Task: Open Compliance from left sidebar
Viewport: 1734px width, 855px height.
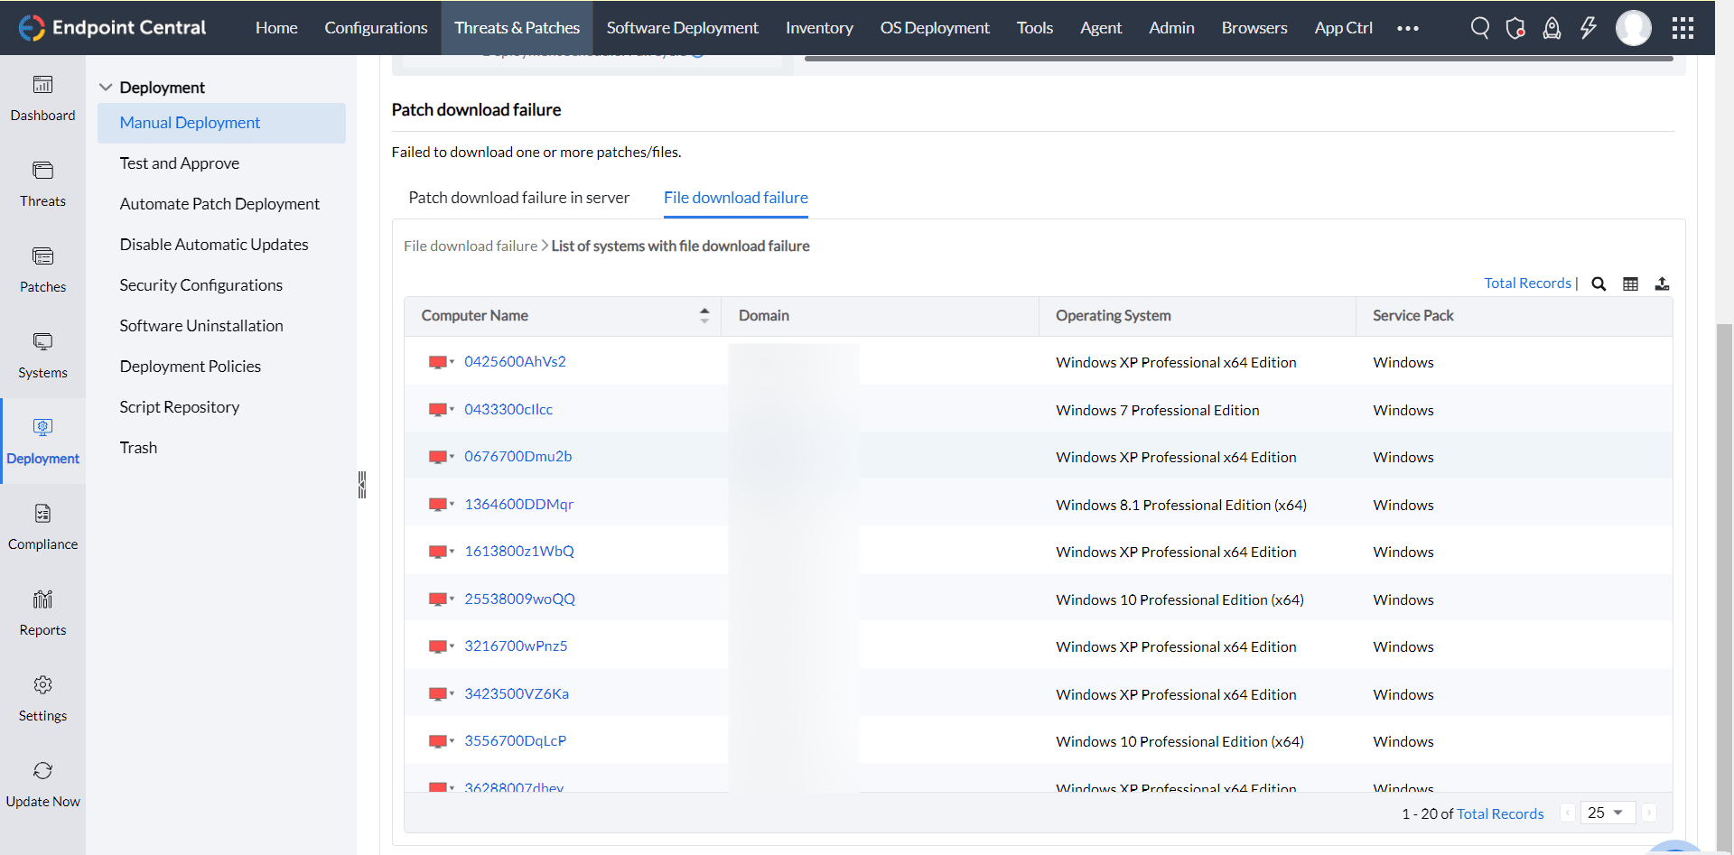Action: pyautogui.click(x=42, y=527)
